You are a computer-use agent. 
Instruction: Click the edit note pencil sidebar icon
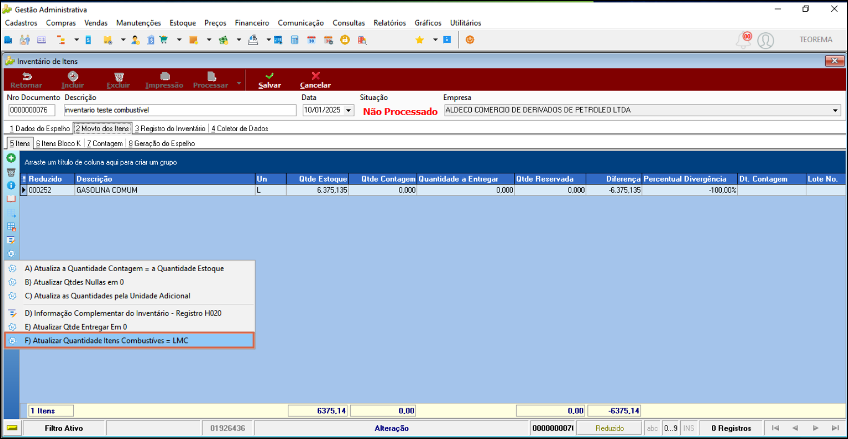11,240
